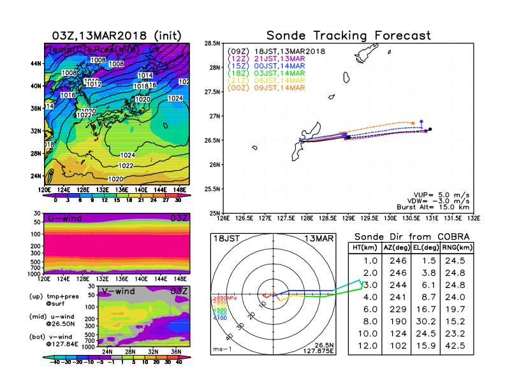505x390 pixels.
Task: Click the range value "15.2" in the table
Action: tap(455, 321)
